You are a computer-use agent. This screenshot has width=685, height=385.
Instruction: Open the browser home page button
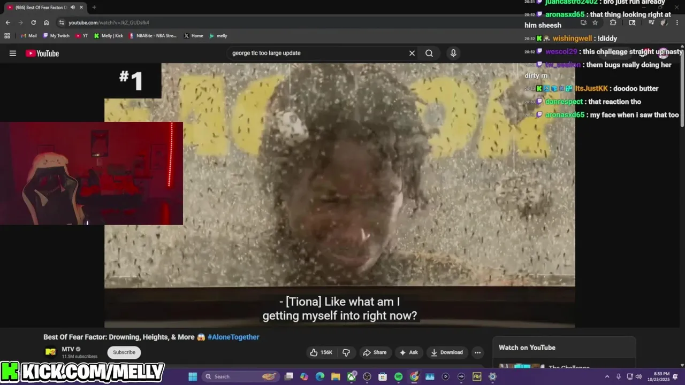pos(47,22)
